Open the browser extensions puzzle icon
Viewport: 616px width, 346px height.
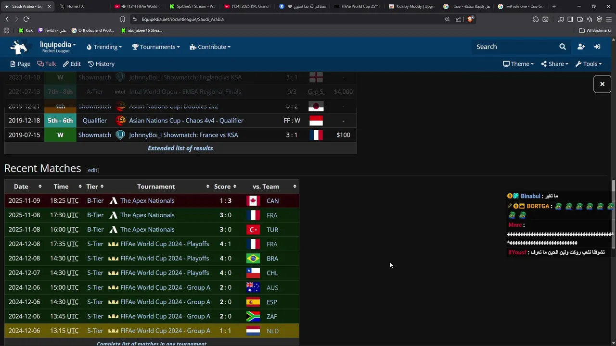[x=536, y=19]
